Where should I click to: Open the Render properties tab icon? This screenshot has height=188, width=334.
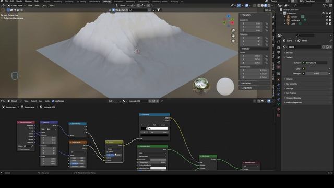[x=278, y=48]
